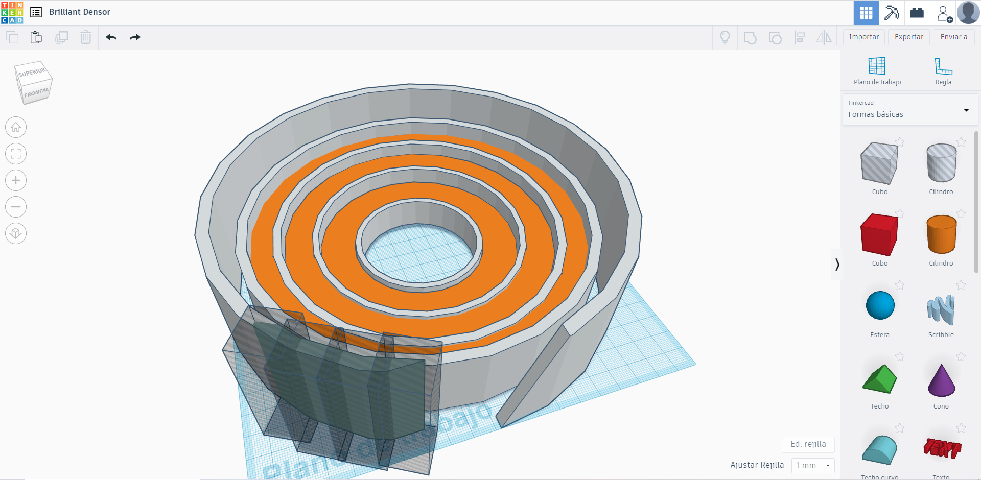Select the Scribble shape

pos(941,309)
